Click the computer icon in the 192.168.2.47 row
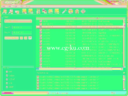Screen dimensions: 128x96 pyautogui.click(x=41, y=56)
